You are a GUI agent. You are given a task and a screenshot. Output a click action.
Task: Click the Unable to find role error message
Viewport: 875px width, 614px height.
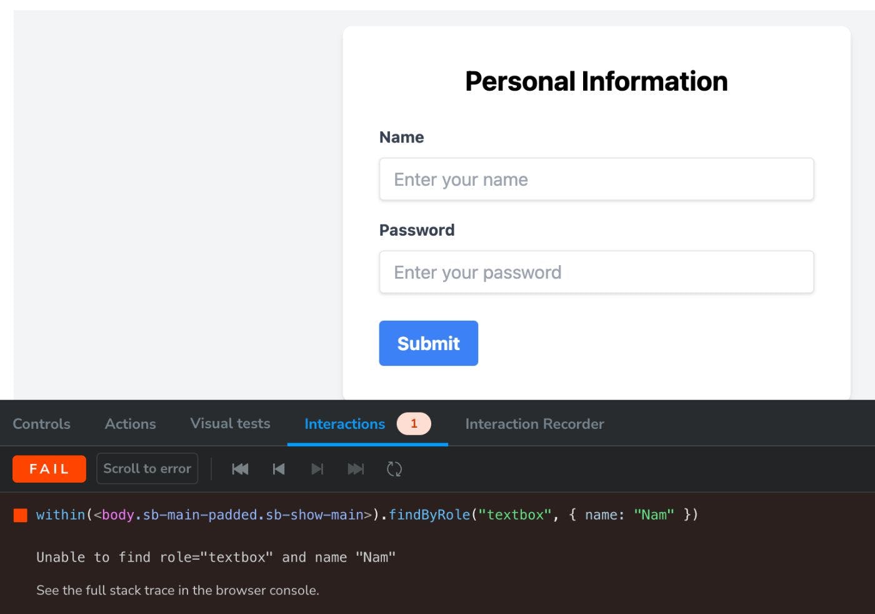tap(216, 557)
